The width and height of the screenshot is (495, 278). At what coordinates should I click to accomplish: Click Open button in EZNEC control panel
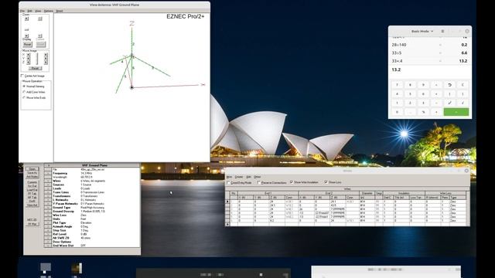pos(32,169)
